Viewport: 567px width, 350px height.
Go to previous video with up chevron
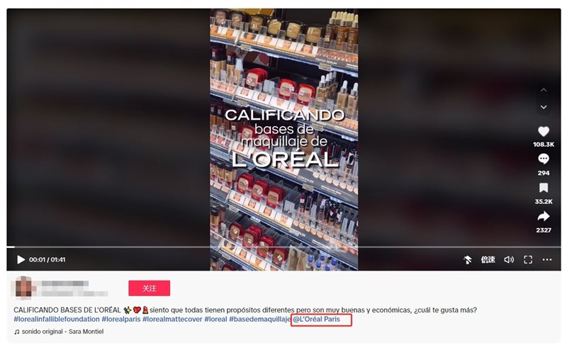[x=544, y=90]
